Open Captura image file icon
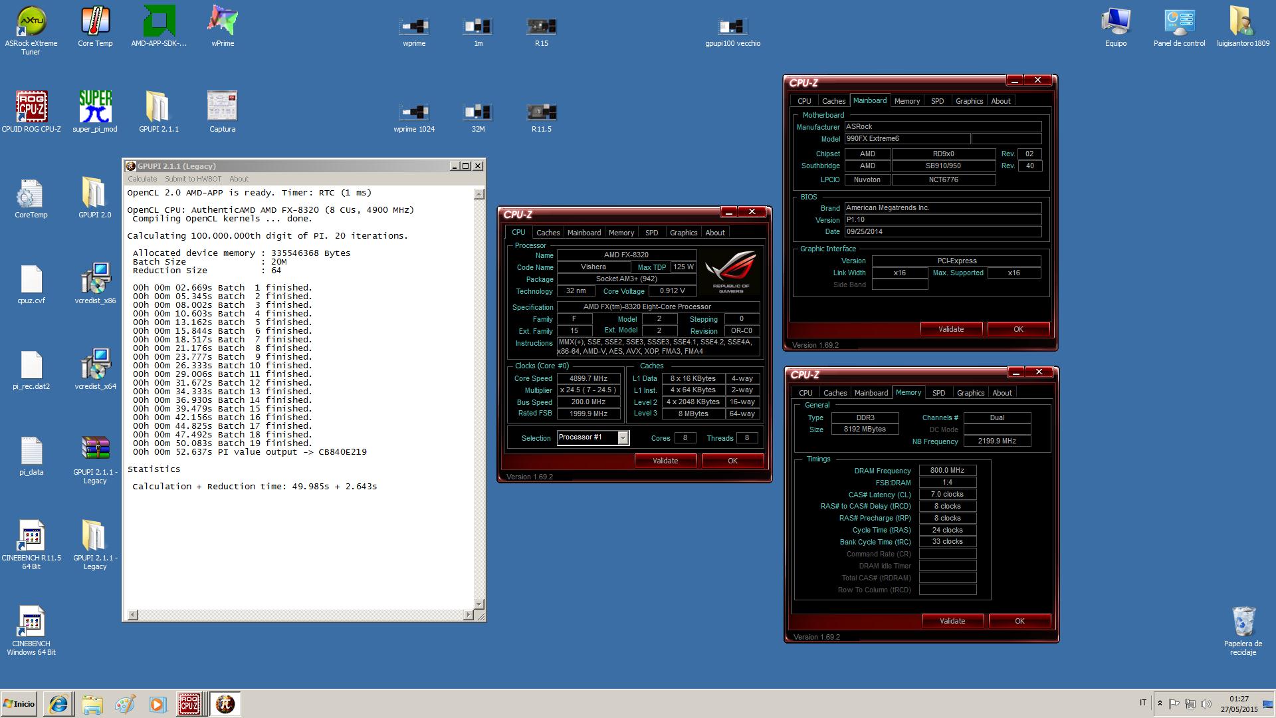The width and height of the screenshot is (1276, 718). tap(223, 112)
